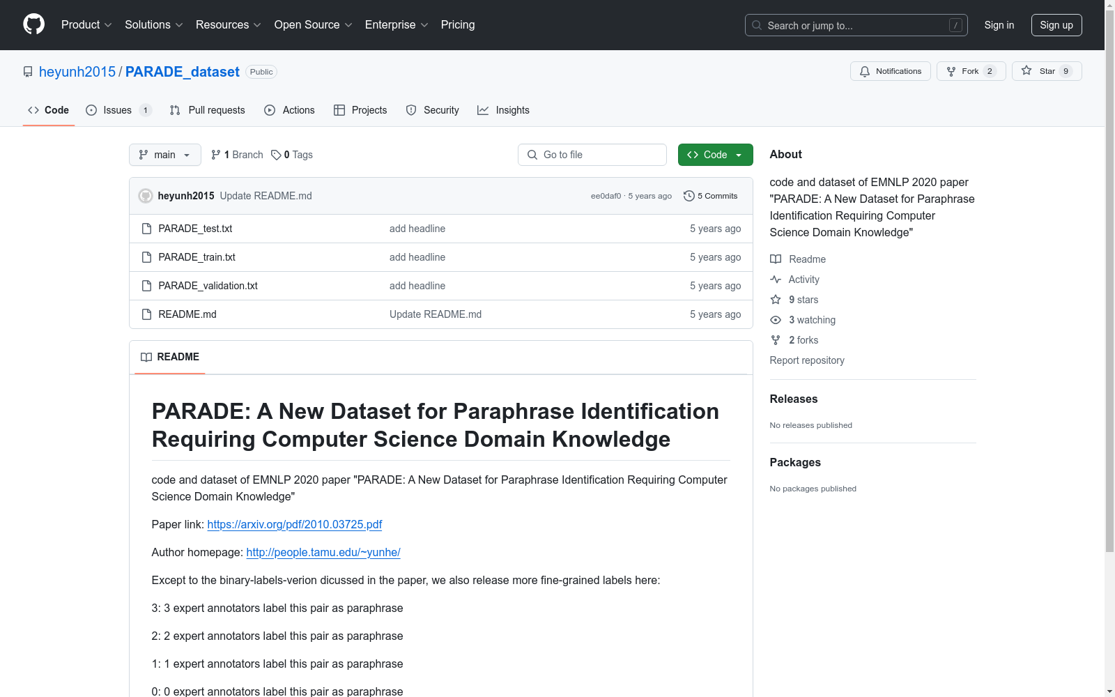This screenshot has width=1115, height=697.
Task: Open PARADE_validation.txt file
Action: click(x=208, y=286)
